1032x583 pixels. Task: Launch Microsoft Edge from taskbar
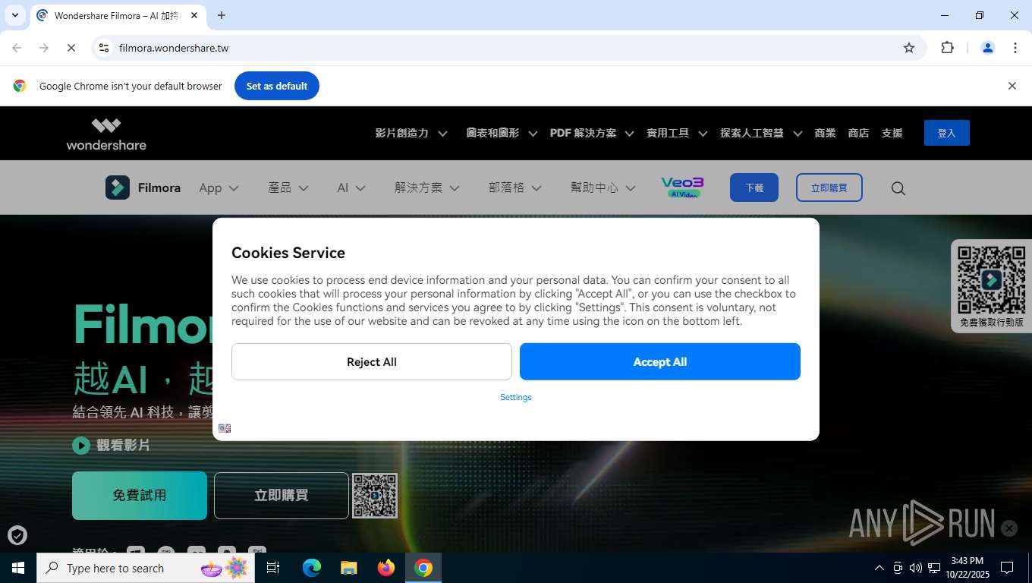click(312, 568)
